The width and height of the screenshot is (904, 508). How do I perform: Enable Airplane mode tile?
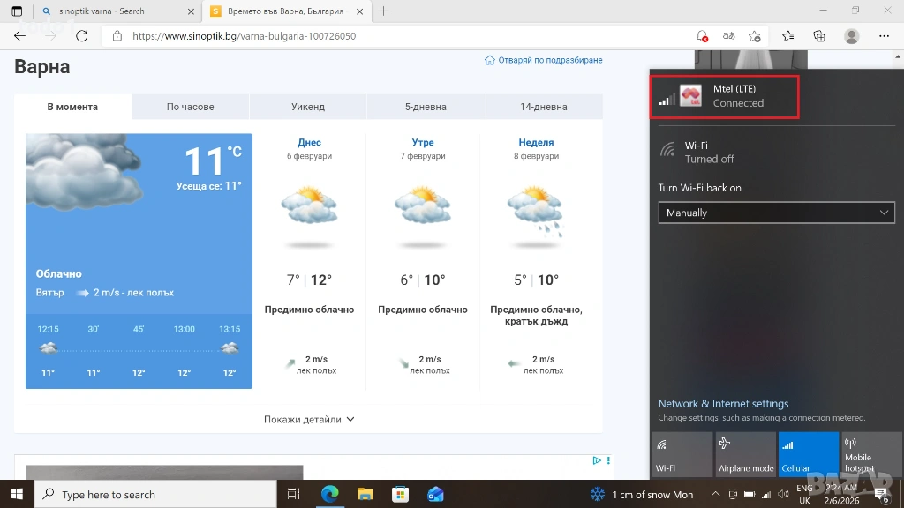click(745, 454)
